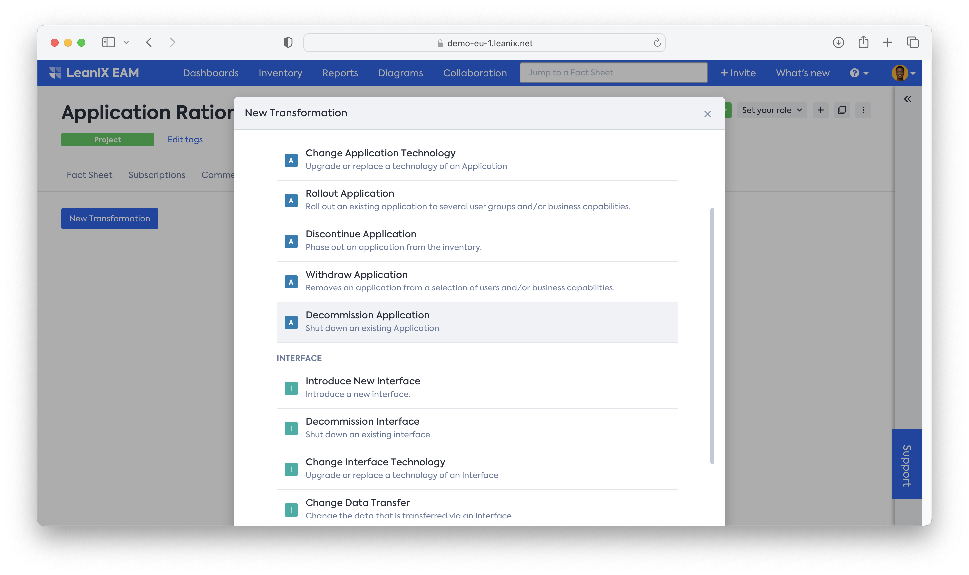The height and width of the screenshot is (575, 969).
Task: Reload the page with the refresh icon
Action: (x=657, y=43)
